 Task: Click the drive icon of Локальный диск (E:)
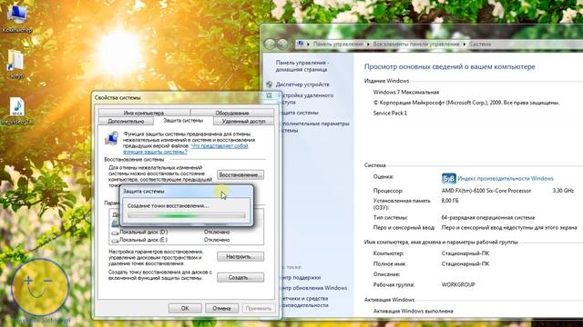coord(116,240)
